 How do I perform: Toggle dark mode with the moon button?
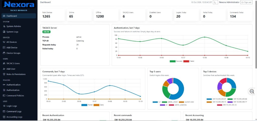tap(215, 2)
